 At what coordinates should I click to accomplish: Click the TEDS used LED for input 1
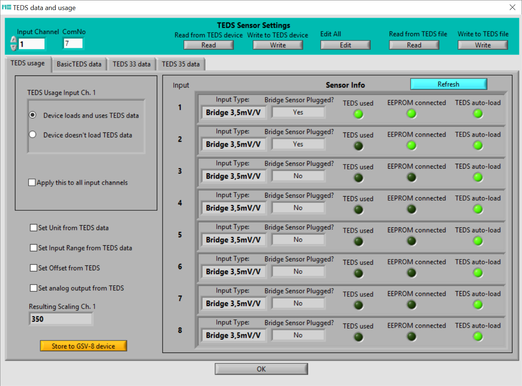coord(358,114)
